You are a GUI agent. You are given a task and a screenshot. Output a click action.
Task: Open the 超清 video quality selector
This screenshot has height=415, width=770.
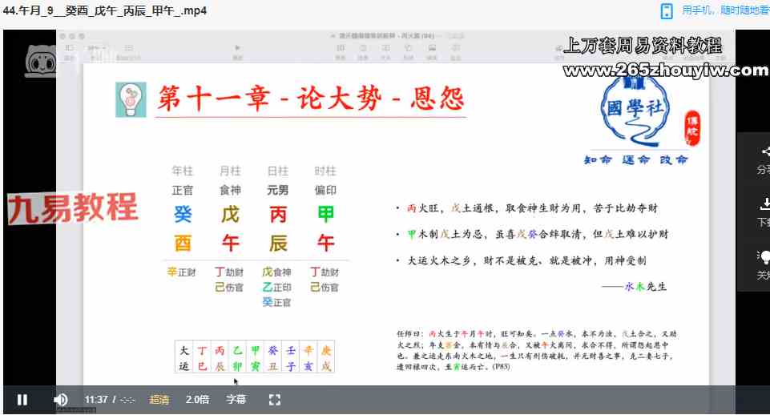coord(159,400)
